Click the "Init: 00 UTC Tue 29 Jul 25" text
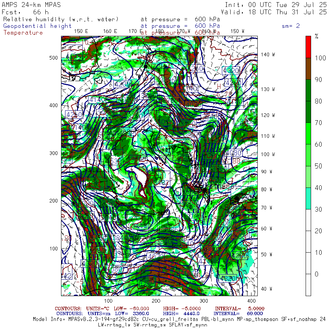Screen dimensions: 329x329 coord(276,5)
